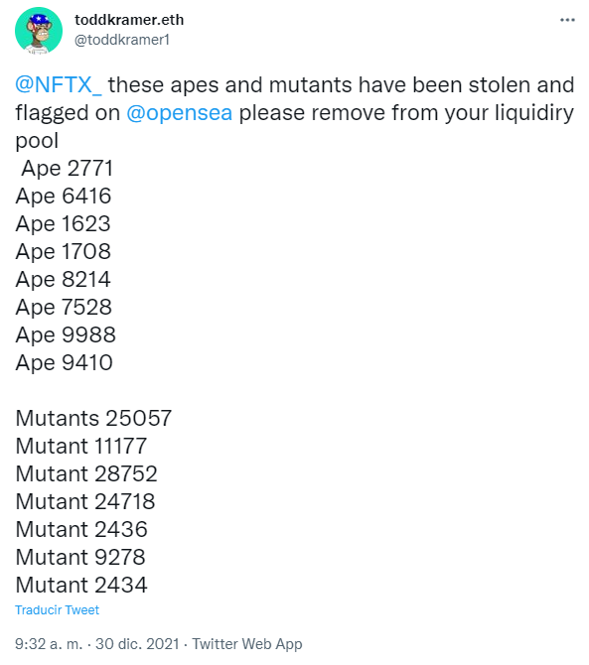Visit the @toddkramer1 handle
Screen dimensions: 589x665
pyautogui.click(x=122, y=40)
